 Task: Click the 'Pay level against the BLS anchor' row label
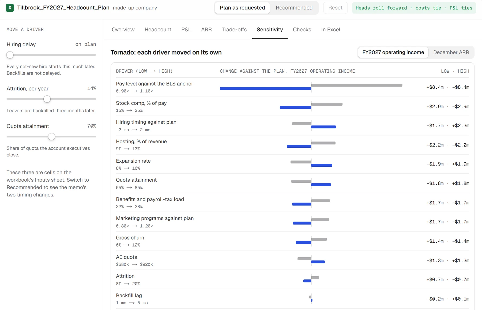155,84
